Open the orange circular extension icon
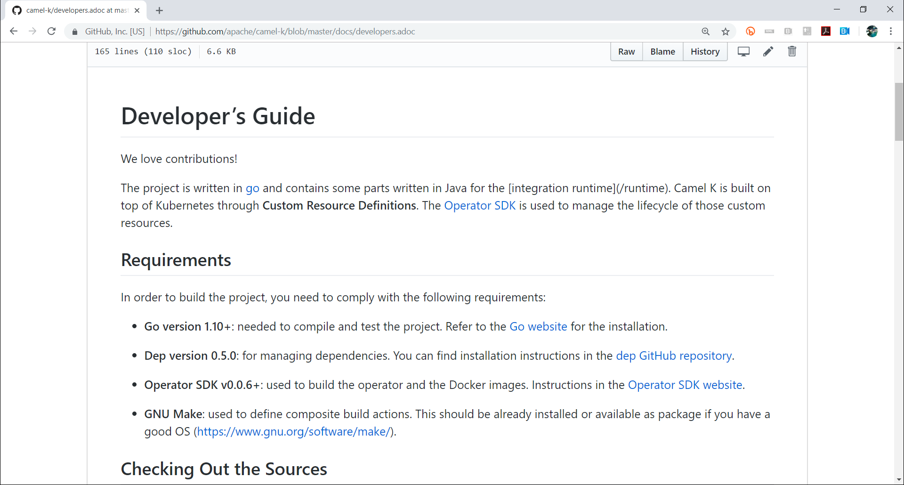904x485 pixels. tap(751, 31)
